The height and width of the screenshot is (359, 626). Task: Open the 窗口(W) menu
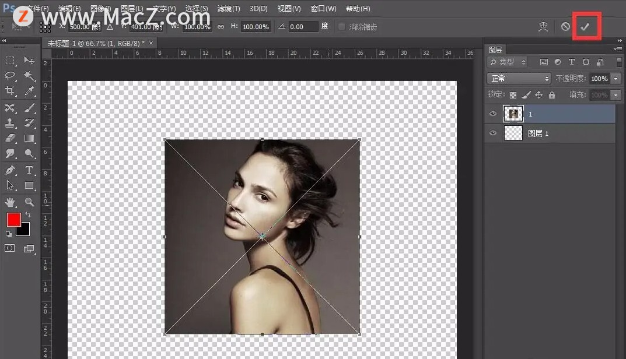(x=323, y=9)
